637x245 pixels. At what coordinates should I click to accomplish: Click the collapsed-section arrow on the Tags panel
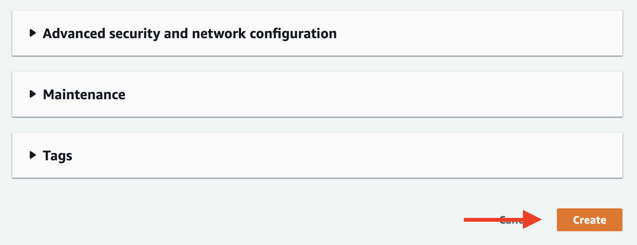click(32, 155)
